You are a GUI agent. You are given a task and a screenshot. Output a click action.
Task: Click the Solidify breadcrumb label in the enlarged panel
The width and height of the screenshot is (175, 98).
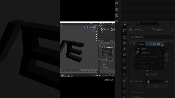click(159, 30)
